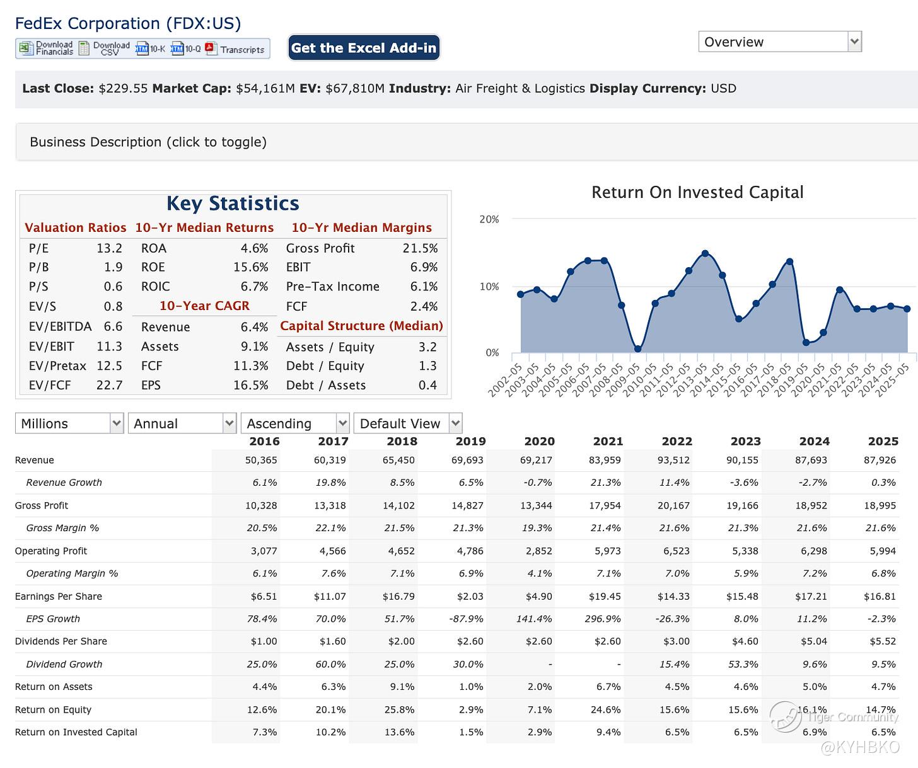Click the Download CSV spreadsheet icon
Image resolution: width=918 pixels, height=768 pixels.
coord(84,49)
